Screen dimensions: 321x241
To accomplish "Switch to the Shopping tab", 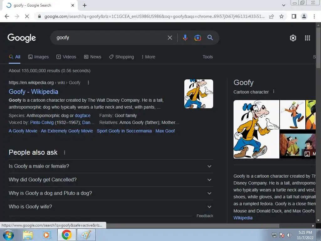I will (121, 57).
